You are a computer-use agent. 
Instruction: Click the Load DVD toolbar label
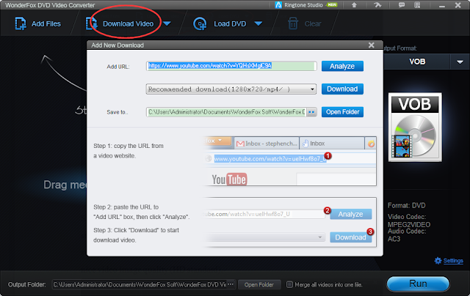click(x=230, y=24)
